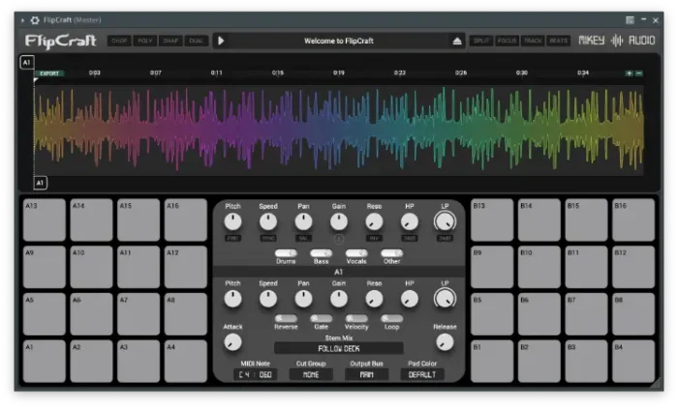Click pad A13 in the left pad bank

pos(45,220)
